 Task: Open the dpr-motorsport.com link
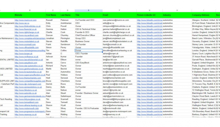(x=28, y=84)
